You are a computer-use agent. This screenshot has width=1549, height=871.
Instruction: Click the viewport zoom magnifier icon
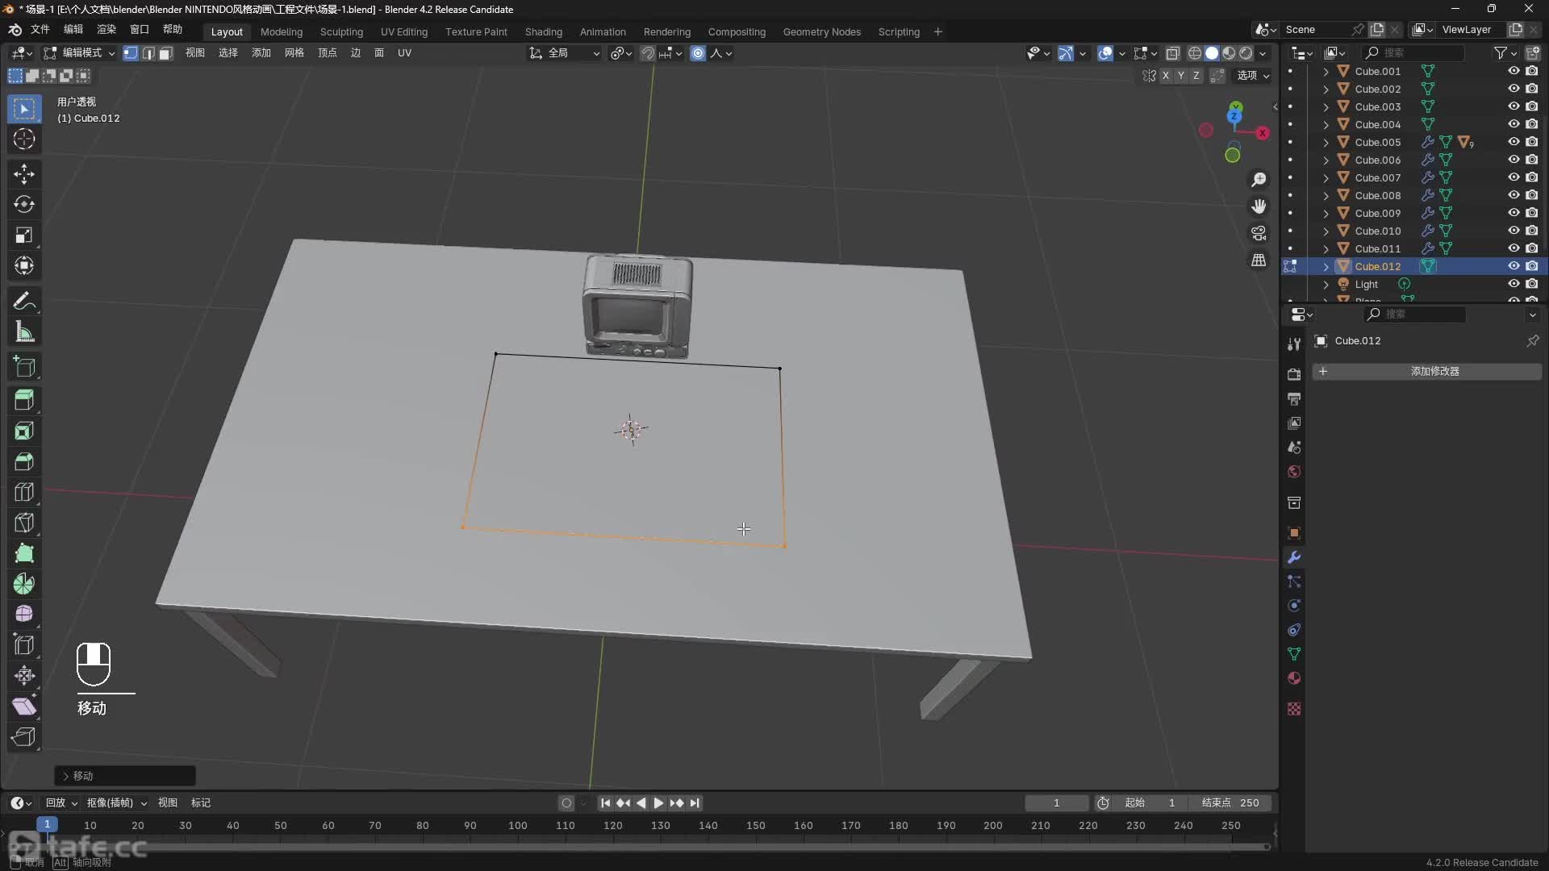[x=1259, y=179]
